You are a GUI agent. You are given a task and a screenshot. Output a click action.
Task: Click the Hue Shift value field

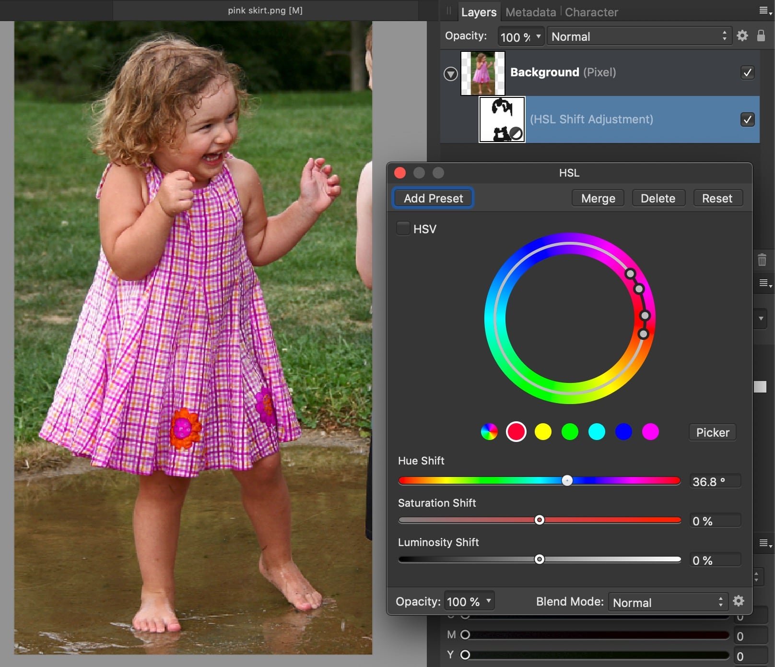[715, 481]
